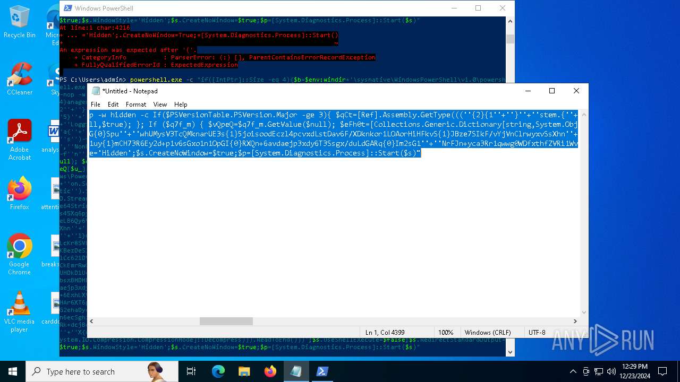Open Google Chrome desktop shortcut
The height and width of the screenshot is (382, 680).
(x=20, y=255)
